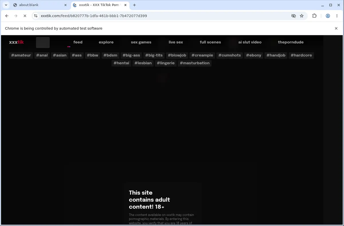Open the Chrome three-dot menu
Image resolution: width=344 pixels, height=226 pixels.
coord(337,16)
